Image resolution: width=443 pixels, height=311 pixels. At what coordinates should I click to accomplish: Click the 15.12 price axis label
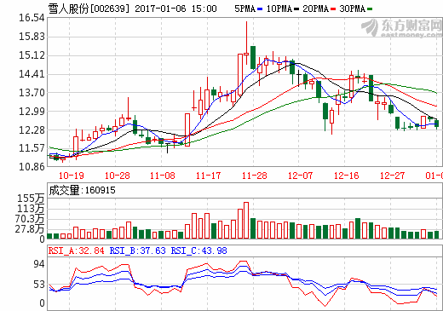[32, 55]
